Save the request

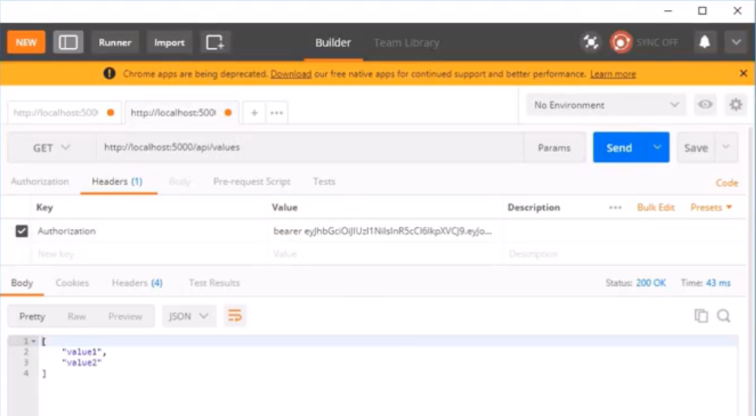[x=696, y=148]
